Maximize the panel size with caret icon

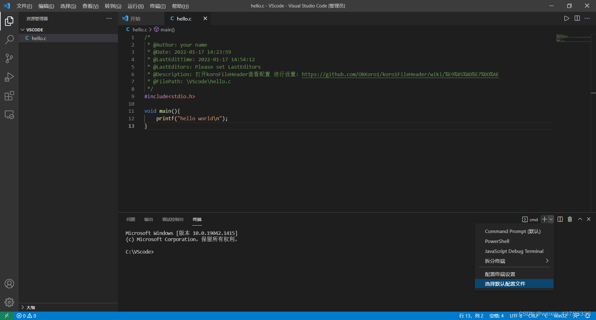[580, 219]
